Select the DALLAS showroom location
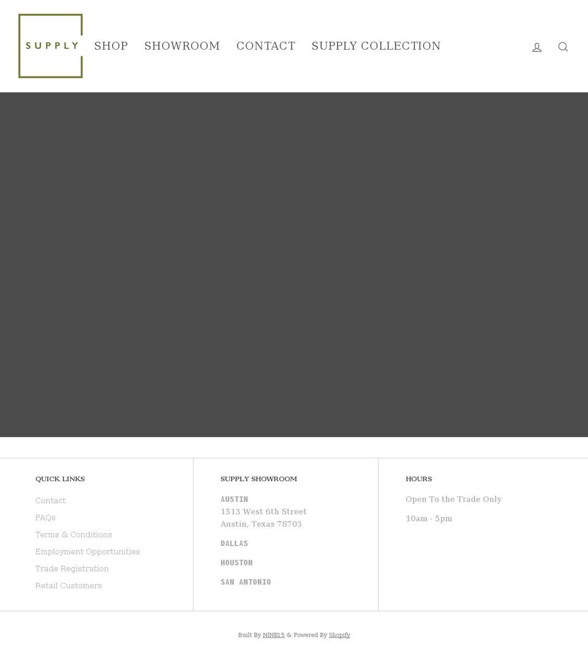The height and width of the screenshot is (660, 588). point(234,544)
